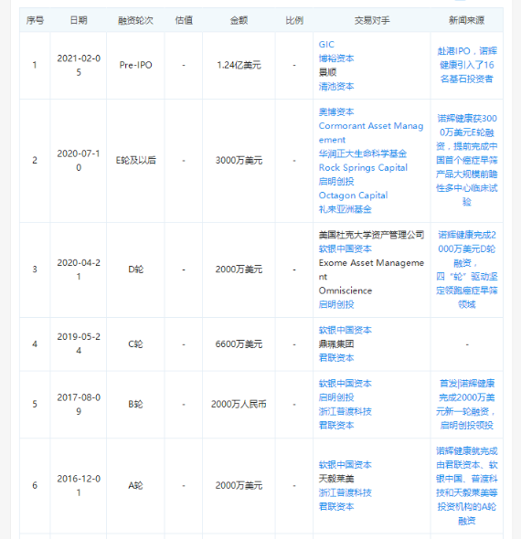Open the news on the 3000万美元 E轮 round

tap(467, 160)
